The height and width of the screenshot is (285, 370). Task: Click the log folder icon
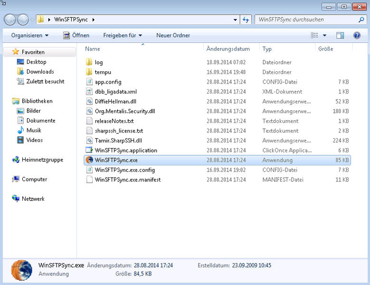[89, 62]
